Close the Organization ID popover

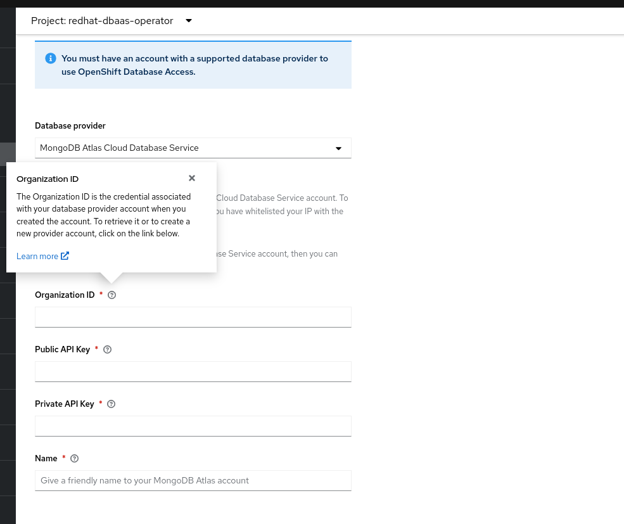pyautogui.click(x=192, y=178)
